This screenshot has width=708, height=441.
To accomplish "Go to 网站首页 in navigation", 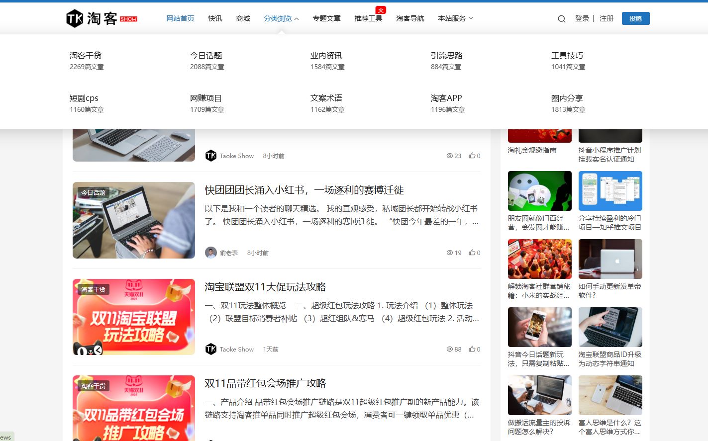I will pos(180,18).
